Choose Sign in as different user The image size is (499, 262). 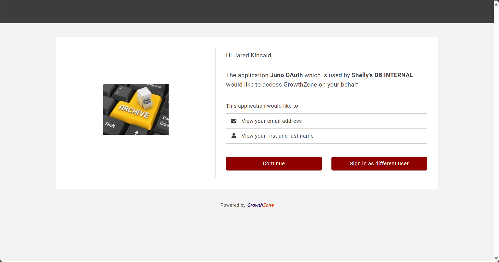click(x=379, y=163)
